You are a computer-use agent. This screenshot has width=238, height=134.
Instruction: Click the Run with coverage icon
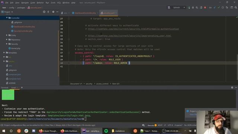tap(197, 7)
